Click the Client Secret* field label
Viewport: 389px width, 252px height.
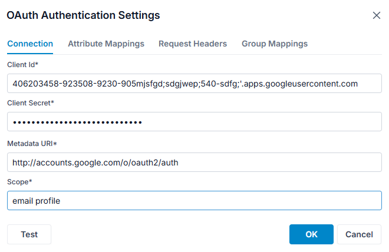(x=31, y=103)
